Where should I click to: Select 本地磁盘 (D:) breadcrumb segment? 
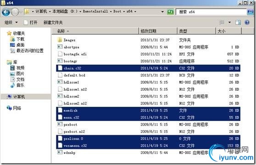point(65,11)
